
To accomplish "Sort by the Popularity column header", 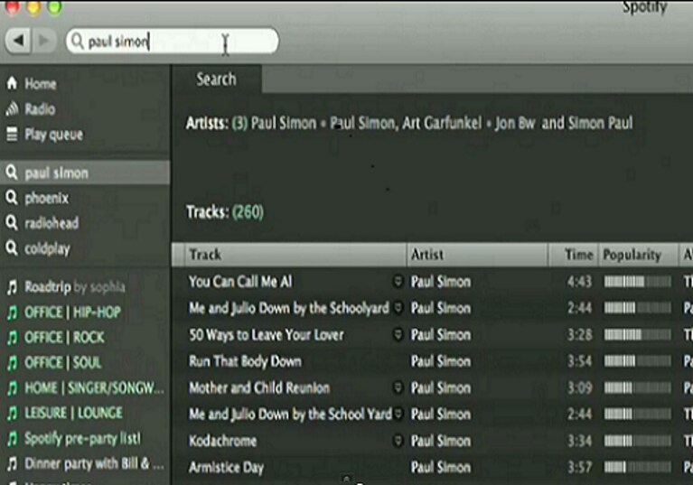I will click(x=639, y=255).
